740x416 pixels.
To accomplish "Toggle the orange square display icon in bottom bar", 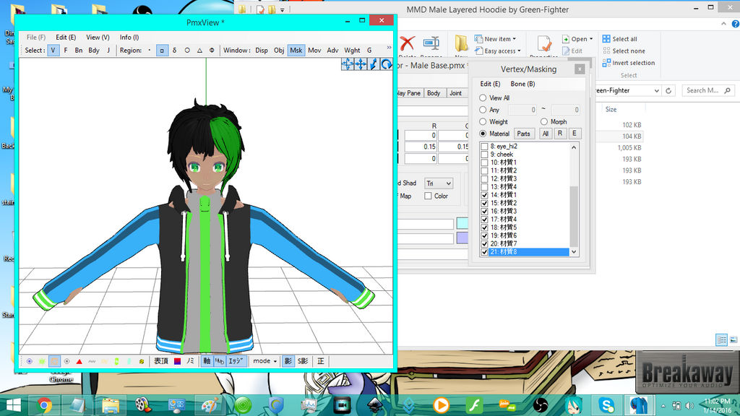I will 54,361.
